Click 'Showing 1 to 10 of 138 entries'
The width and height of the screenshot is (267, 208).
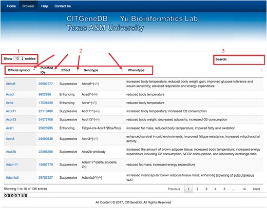coord(26,189)
